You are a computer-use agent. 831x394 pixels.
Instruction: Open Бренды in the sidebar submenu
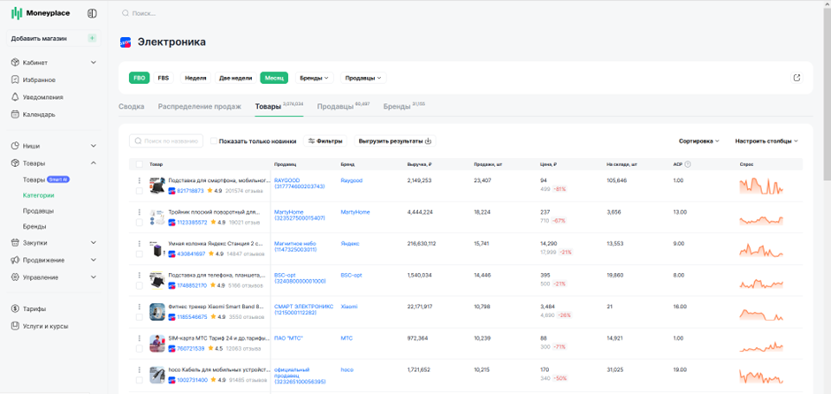click(x=34, y=227)
